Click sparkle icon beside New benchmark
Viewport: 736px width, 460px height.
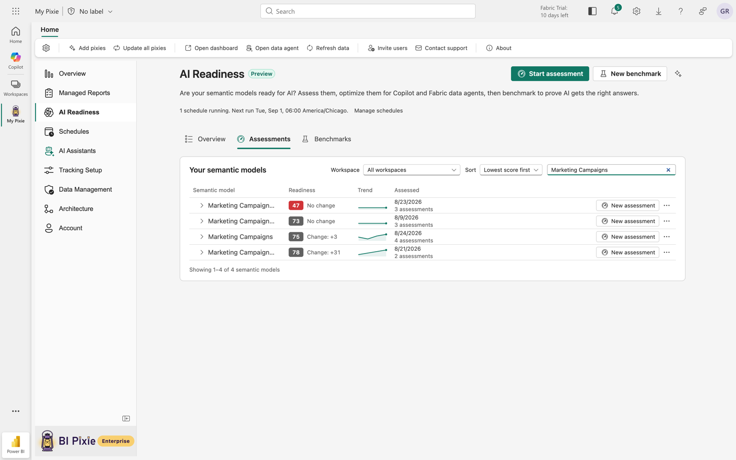[x=678, y=74]
